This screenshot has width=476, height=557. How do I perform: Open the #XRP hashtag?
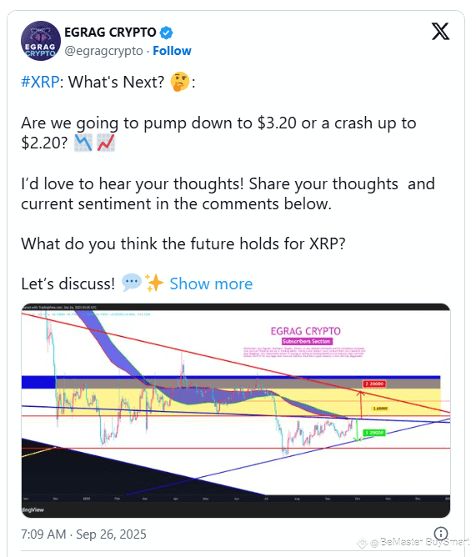point(40,82)
